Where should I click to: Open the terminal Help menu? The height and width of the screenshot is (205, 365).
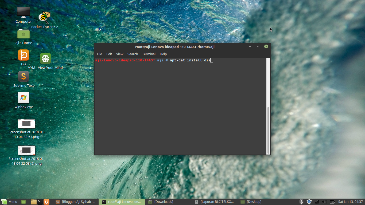(163, 54)
